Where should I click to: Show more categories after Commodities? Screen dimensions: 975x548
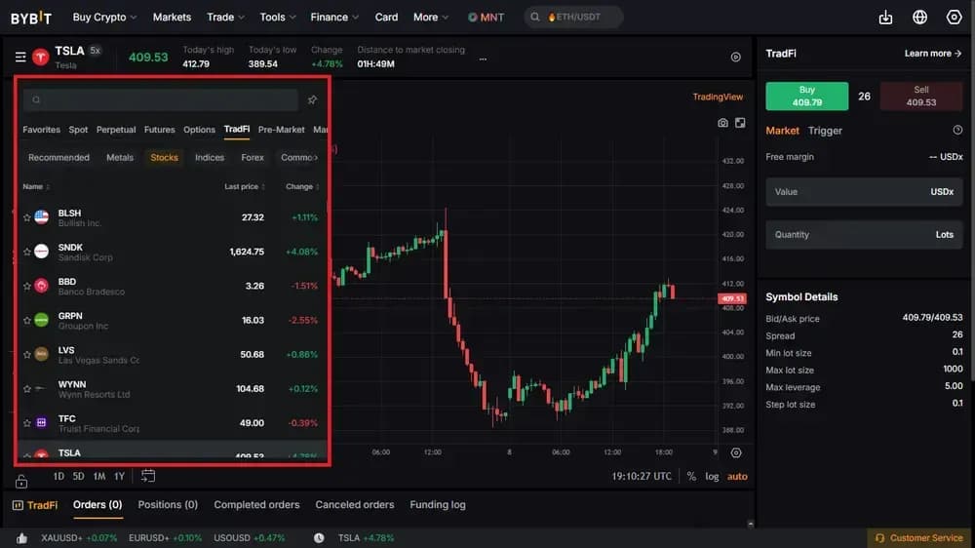(316, 158)
